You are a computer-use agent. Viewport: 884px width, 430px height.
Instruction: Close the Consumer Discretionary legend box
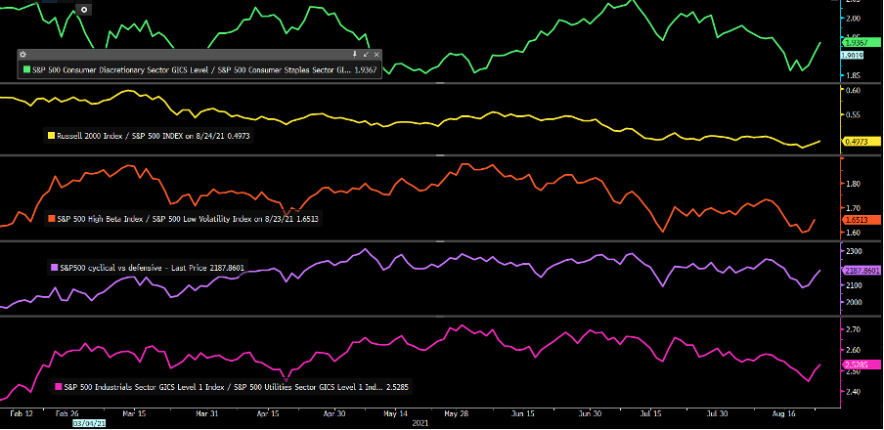(376, 55)
